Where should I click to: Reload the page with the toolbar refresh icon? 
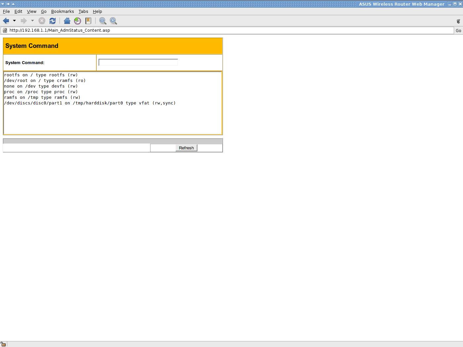53,21
